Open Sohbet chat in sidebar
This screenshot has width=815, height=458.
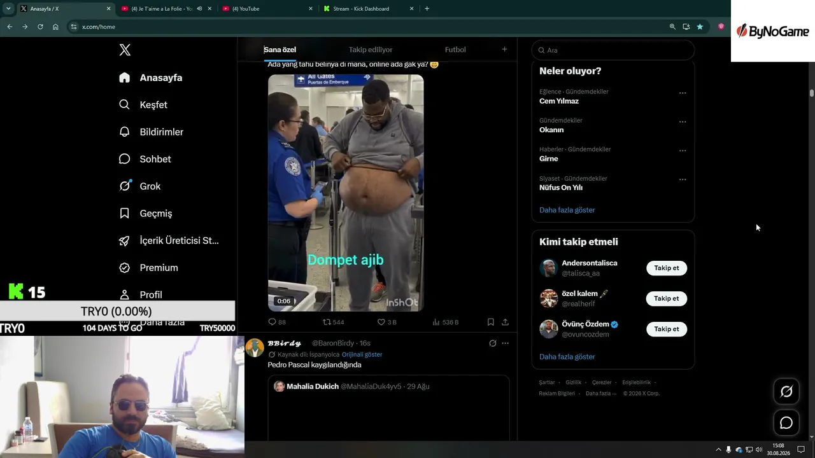145,159
